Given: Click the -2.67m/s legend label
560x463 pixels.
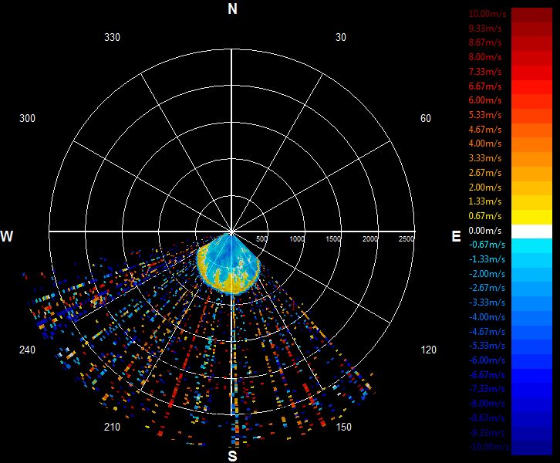Looking at the screenshot, I should [487, 288].
